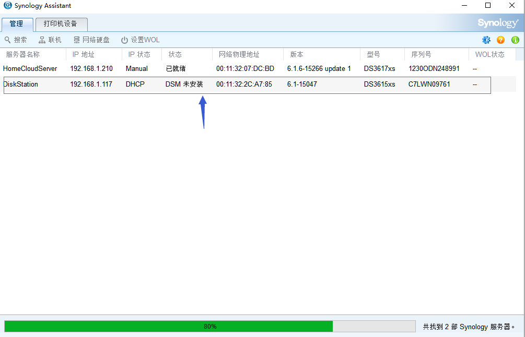
Task: Click the Synology logo
Action: [498, 23]
